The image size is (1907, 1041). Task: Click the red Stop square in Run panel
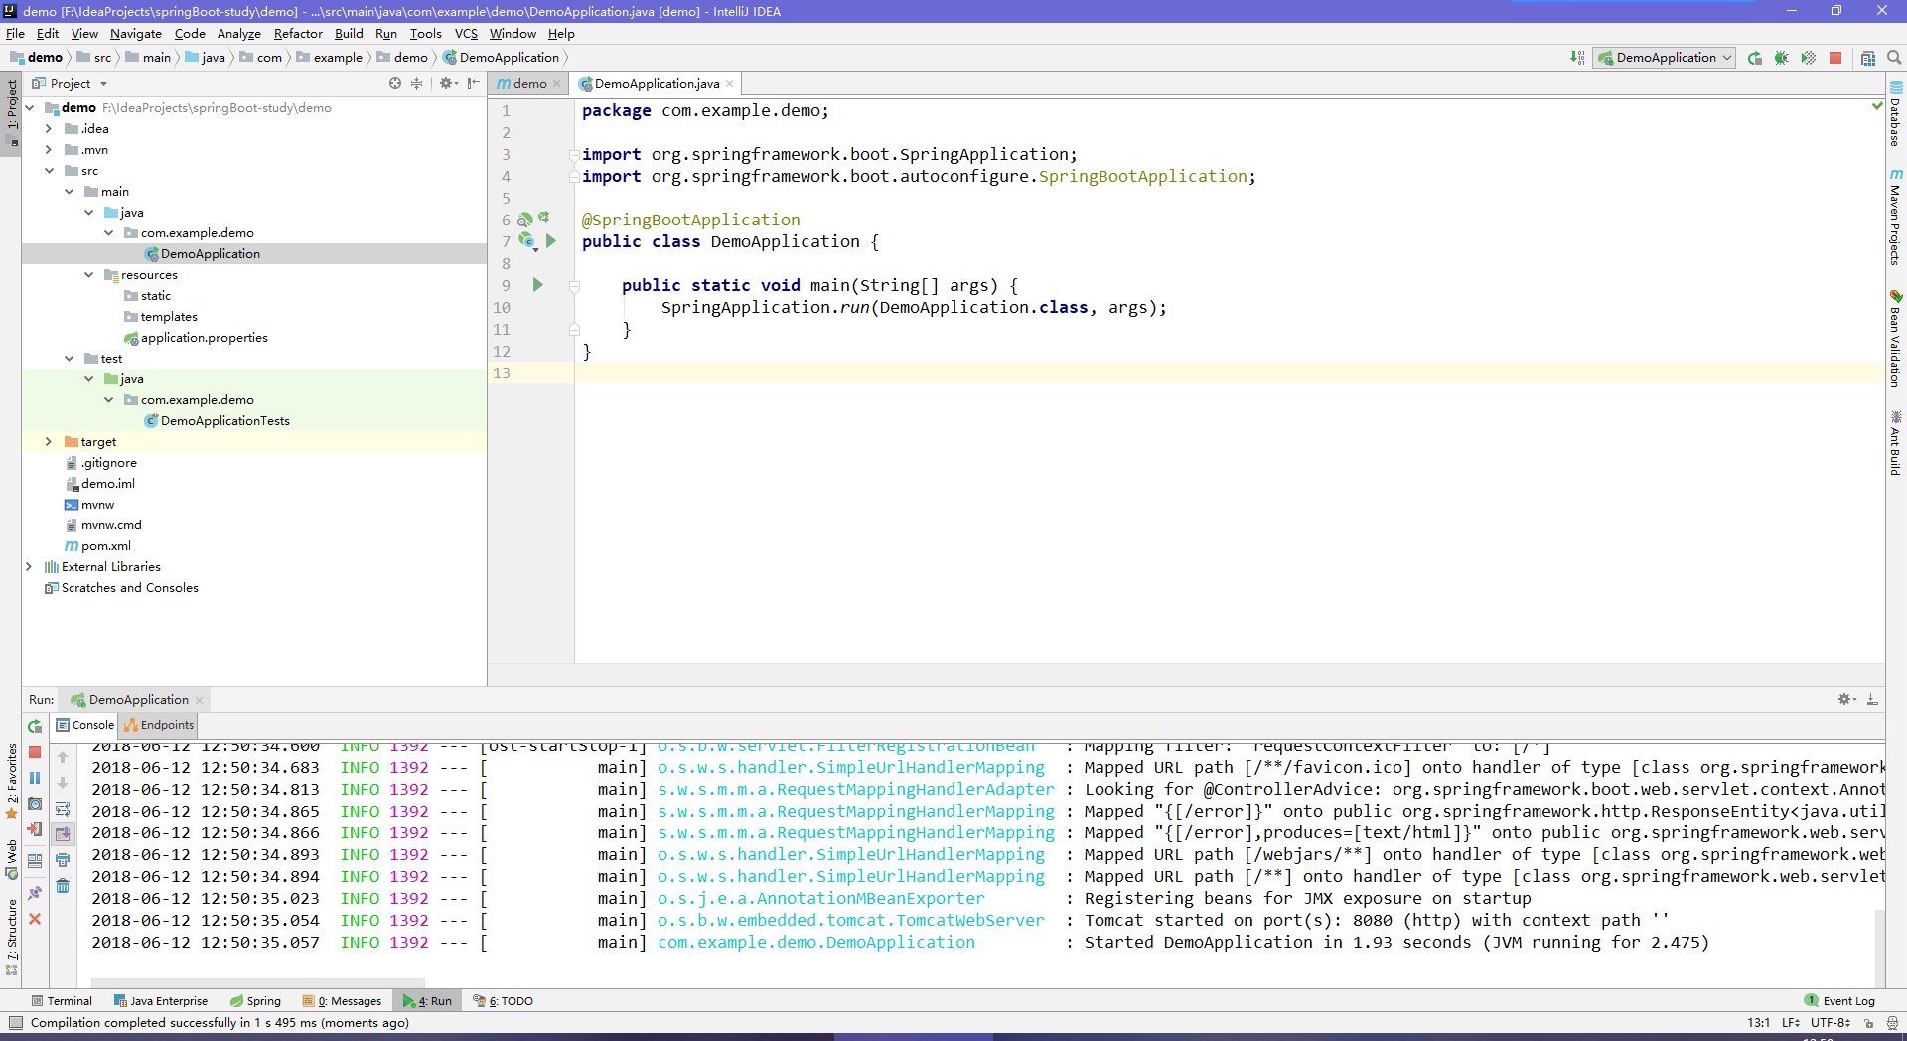(x=35, y=752)
